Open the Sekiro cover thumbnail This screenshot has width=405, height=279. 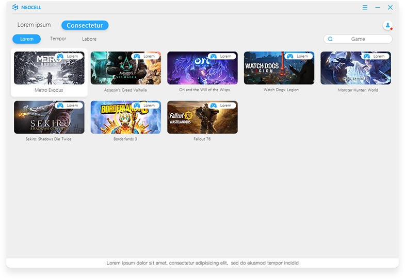tap(49, 117)
